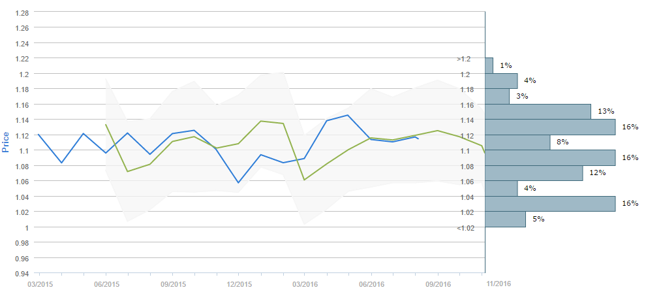This screenshot has height=294, width=646.
Task: Click the 13% histogram bar
Action: point(538,112)
